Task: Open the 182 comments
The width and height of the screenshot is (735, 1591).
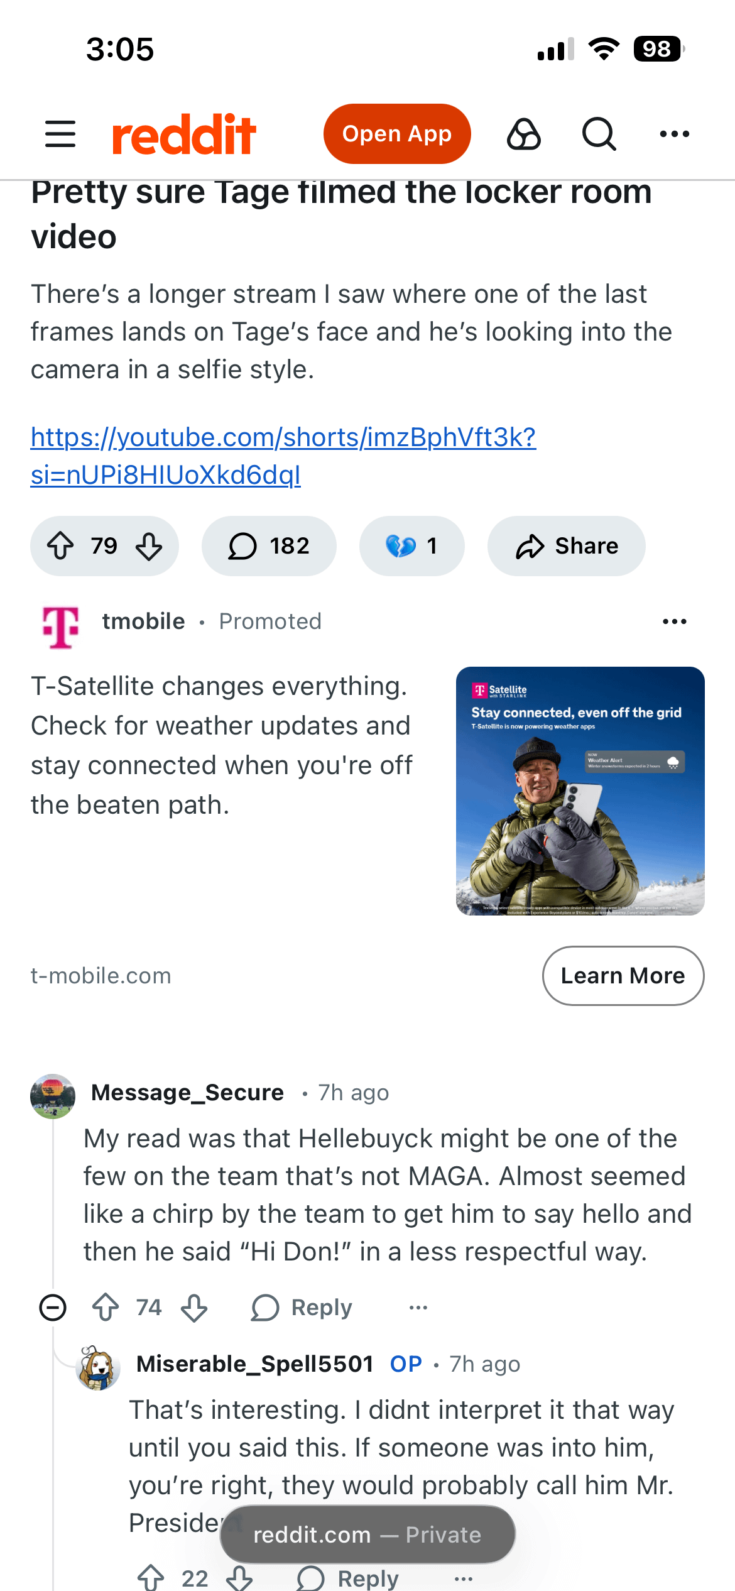Action: 269,545
